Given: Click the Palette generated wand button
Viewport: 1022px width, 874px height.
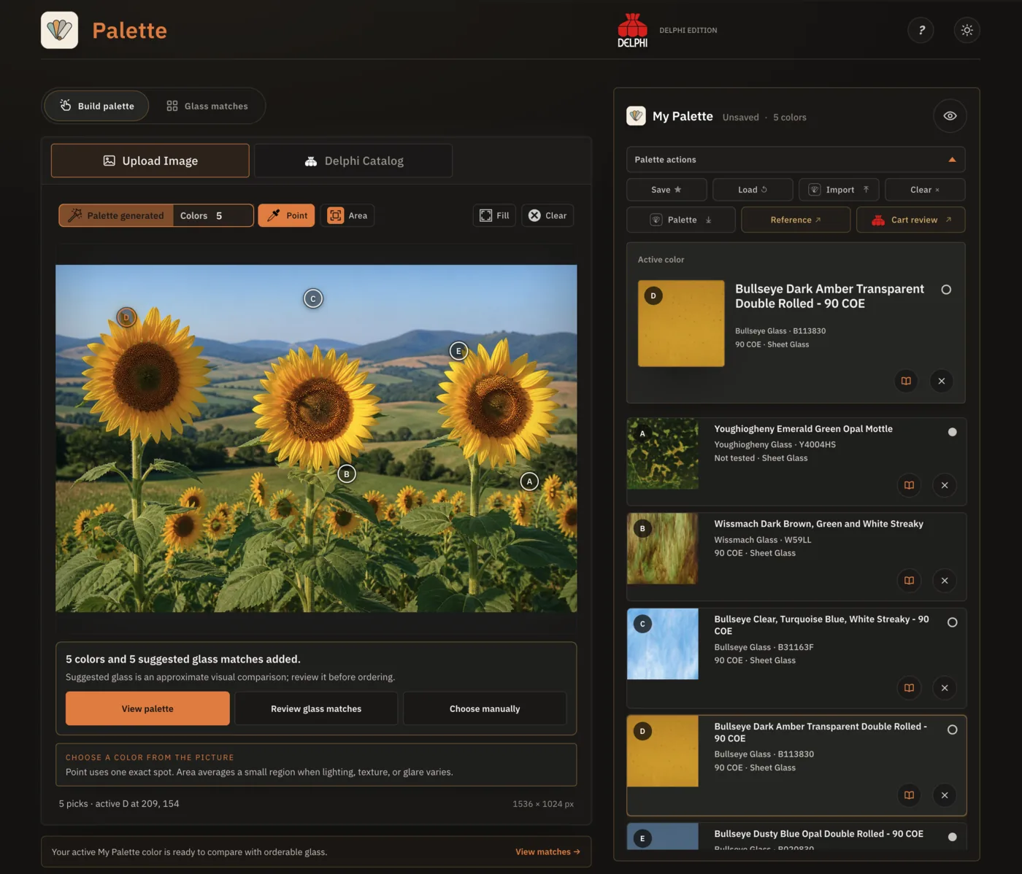Looking at the screenshot, I should (x=116, y=215).
